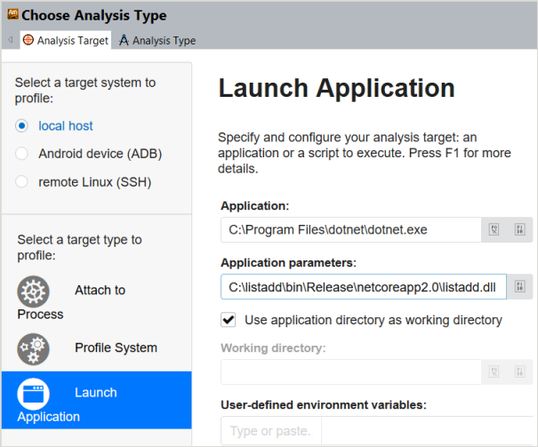The height and width of the screenshot is (447, 538).
Task: Click the app icon beside Choose Analysis Type
Action: pos(11,15)
